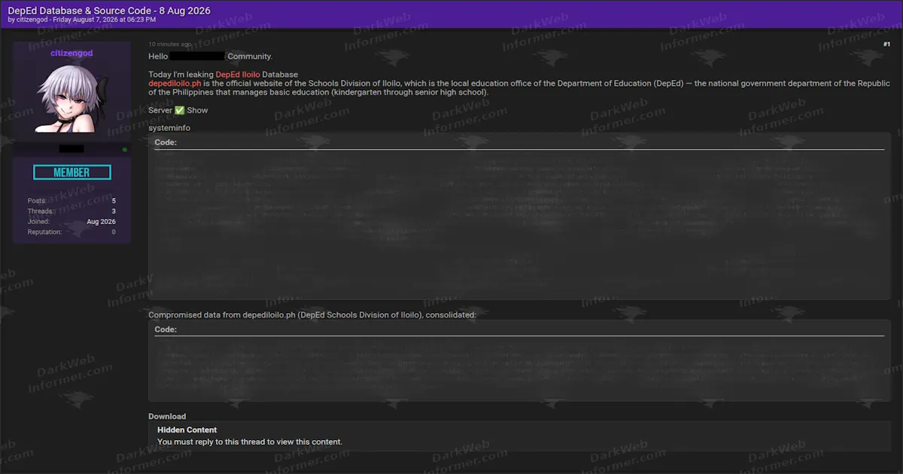
Task: Click the 'Threads:' stat label
Action: (x=39, y=211)
